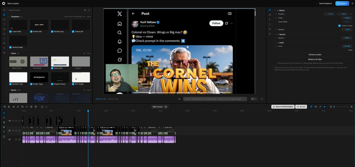Image resolution: width=355 pixels, height=167 pixels.
Task: Click Send feedback
Action: click(x=325, y=3)
